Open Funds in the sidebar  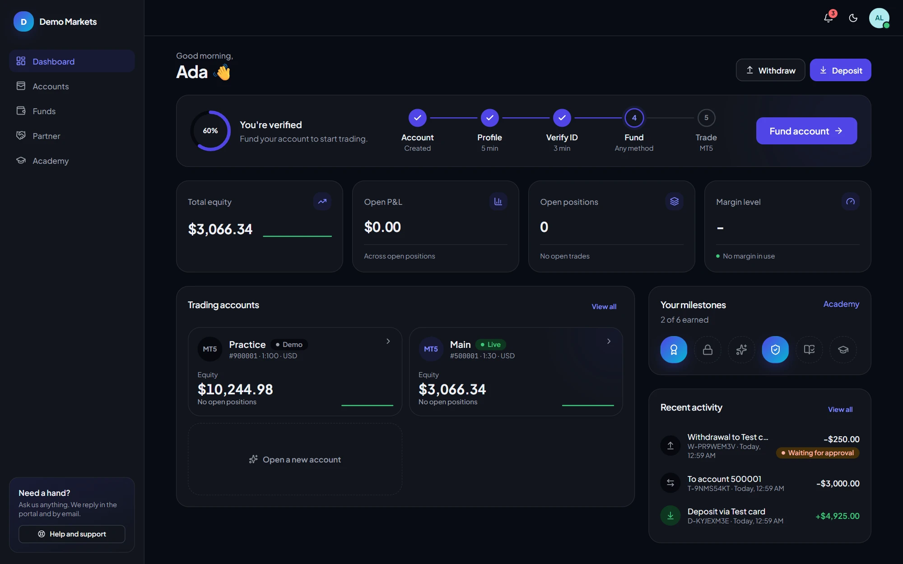[x=72, y=111]
